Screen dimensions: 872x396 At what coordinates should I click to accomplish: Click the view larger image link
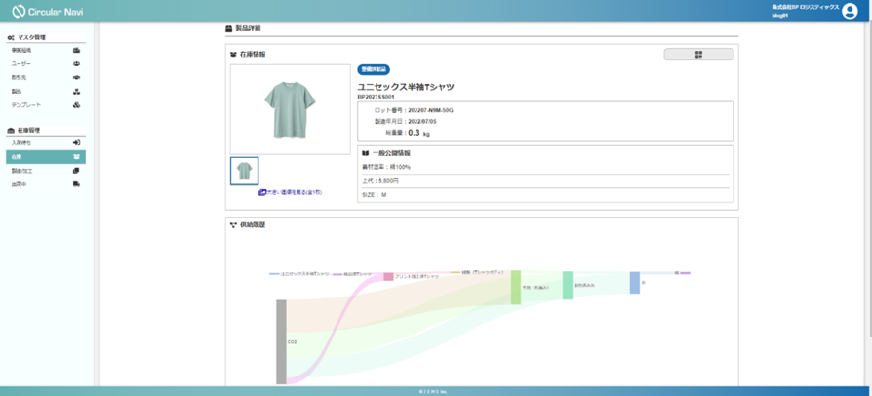tap(290, 193)
